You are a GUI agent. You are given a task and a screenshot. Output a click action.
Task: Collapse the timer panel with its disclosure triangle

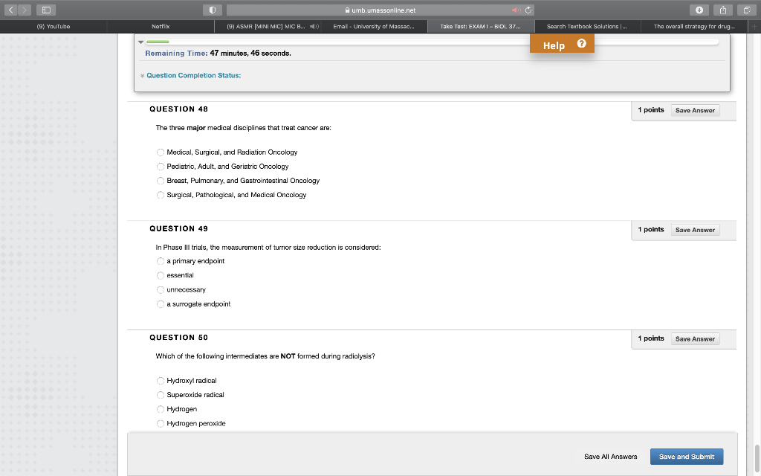coord(141,42)
